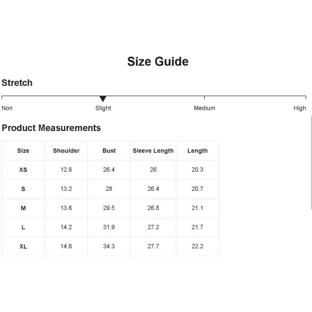Click the L size row label
Screen dimensions: 312x312
[23, 227]
